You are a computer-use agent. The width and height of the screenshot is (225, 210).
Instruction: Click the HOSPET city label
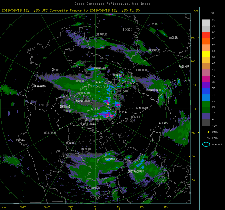pyautogui.click(x=135, y=117)
